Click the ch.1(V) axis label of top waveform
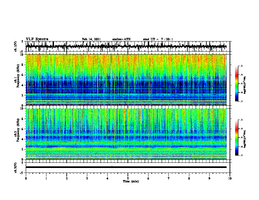This screenshot has width=259, height=200. pyautogui.click(x=16, y=46)
